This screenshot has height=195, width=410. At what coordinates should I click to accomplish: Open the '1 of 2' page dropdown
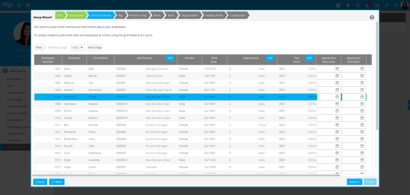pos(77,47)
